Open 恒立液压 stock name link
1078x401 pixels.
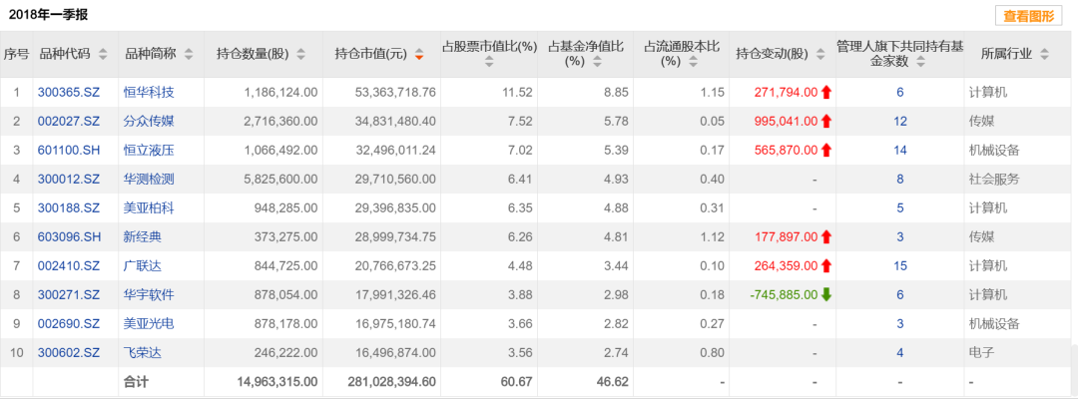click(149, 151)
